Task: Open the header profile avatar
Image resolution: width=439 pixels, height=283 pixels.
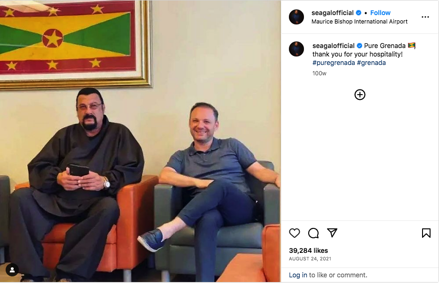Action: [296, 17]
